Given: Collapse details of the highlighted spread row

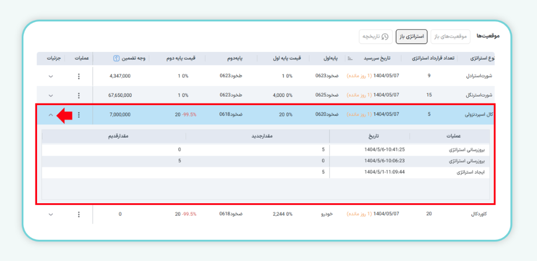Looking at the screenshot, I should [51, 115].
